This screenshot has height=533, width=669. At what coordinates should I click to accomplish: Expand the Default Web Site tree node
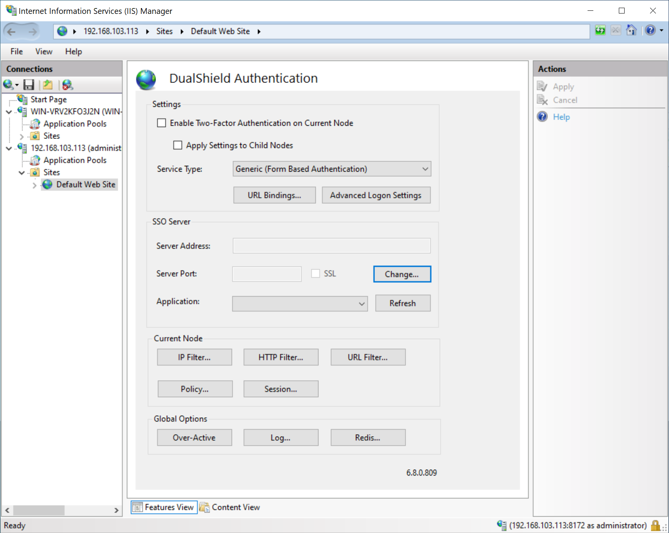(x=35, y=185)
